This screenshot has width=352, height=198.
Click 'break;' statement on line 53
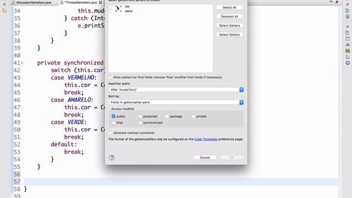(x=74, y=152)
